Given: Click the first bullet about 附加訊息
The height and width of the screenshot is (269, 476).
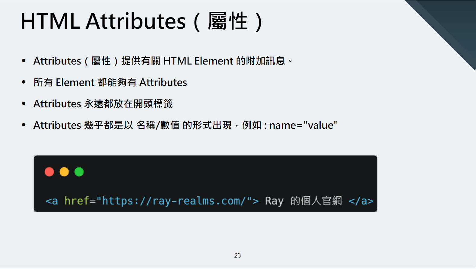Looking at the screenshot, I should coord(163,61).
